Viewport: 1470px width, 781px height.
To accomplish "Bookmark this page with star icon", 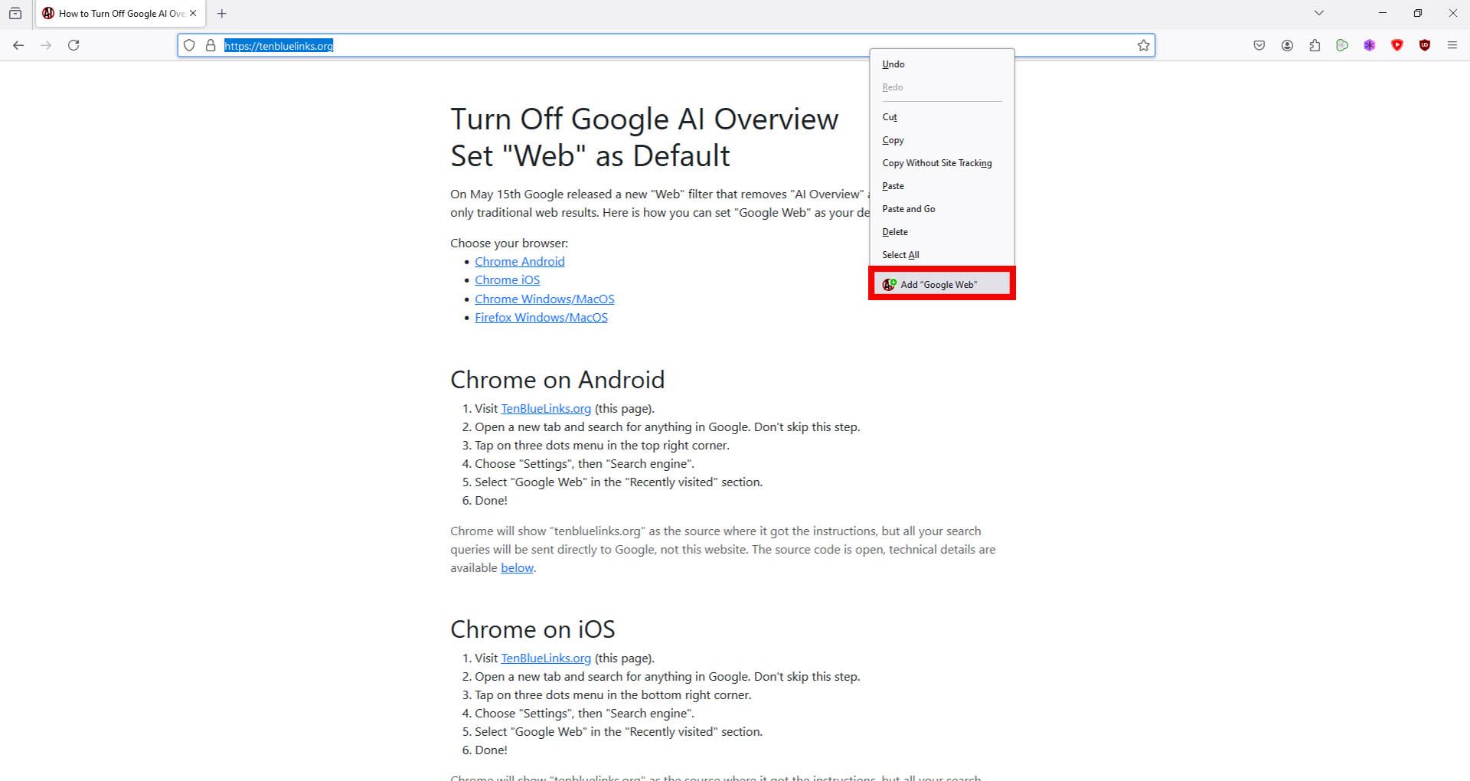I will [x=1143, y=45].
